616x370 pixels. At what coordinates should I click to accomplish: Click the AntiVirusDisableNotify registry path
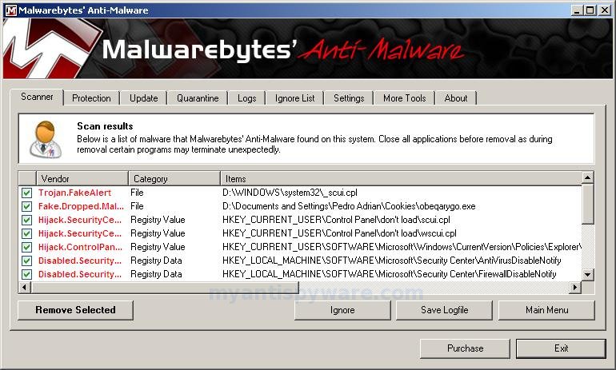[x=392, y=261]
